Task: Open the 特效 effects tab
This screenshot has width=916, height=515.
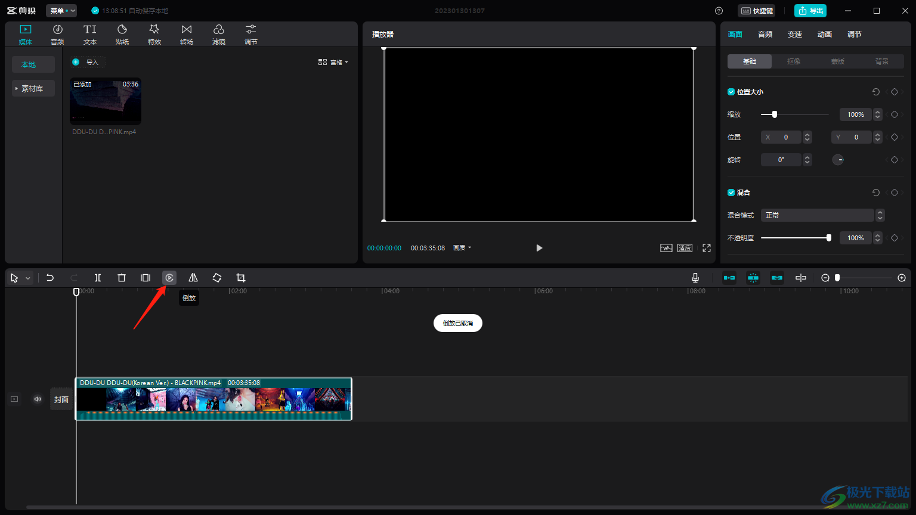Action: coord(154,35)
